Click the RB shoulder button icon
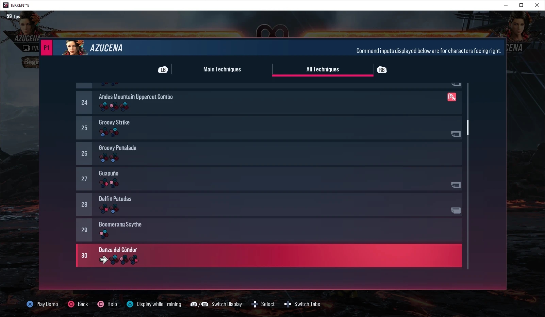Image resolution: width=545 pixels, height=317 pixels. tap(382, 70)
